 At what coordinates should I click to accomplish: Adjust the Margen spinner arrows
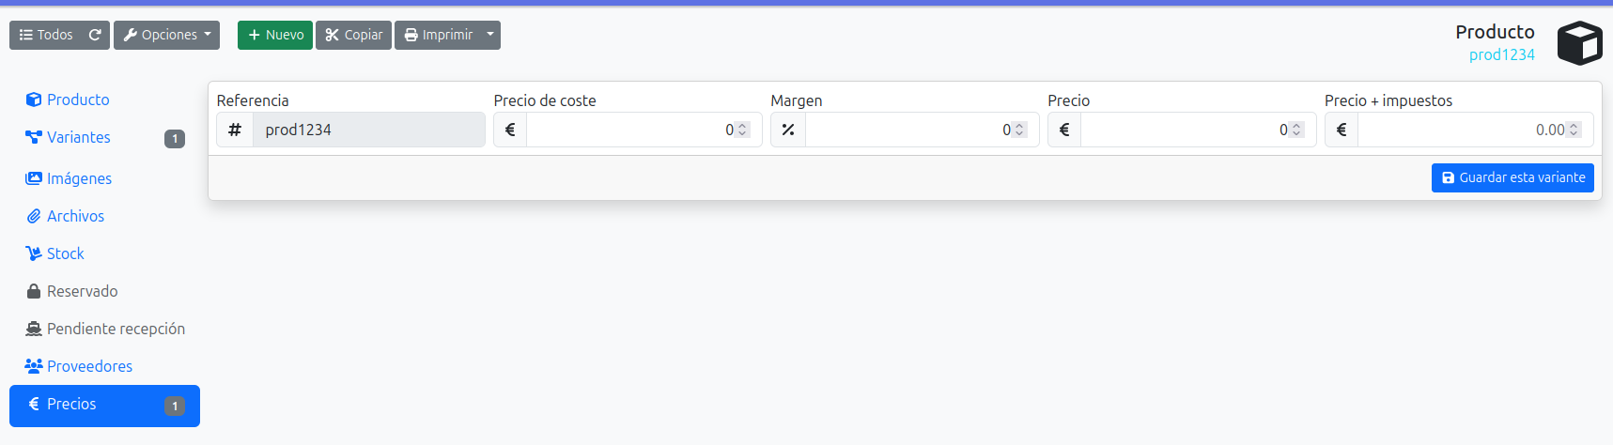pos(1019,130)
